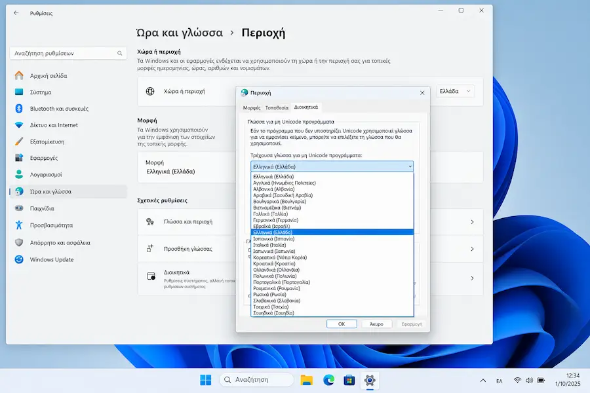Screen dimensions: 590x393
Task: Click the Αναζήτηση ρυθμίσεων search field
Action: tap(68, 54)
